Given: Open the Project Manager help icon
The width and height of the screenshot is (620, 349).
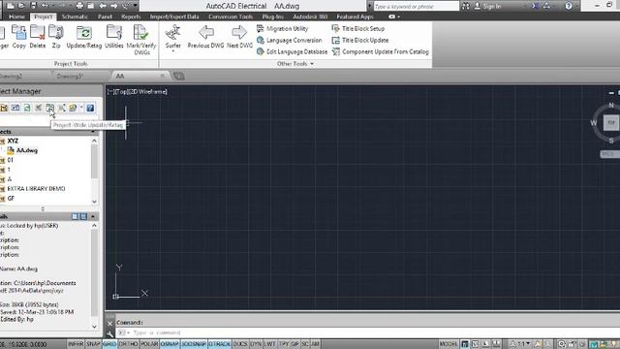Looking at the screenshot, I should coord(90,108).
